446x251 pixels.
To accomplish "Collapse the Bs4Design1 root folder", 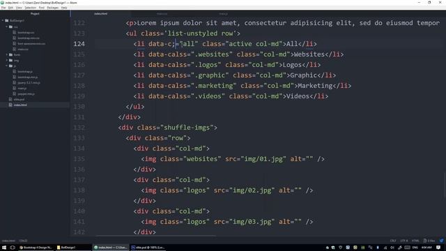I will pos(3,20).
